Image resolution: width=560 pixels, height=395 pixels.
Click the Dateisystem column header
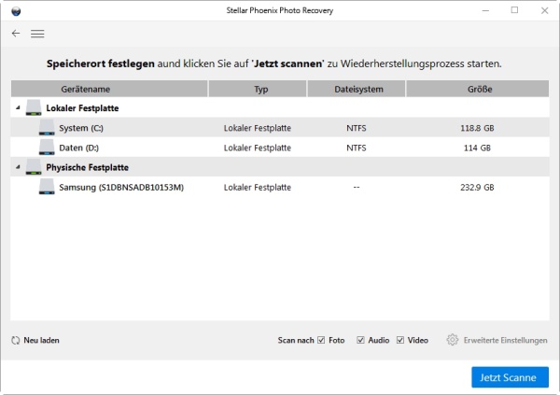357,89
